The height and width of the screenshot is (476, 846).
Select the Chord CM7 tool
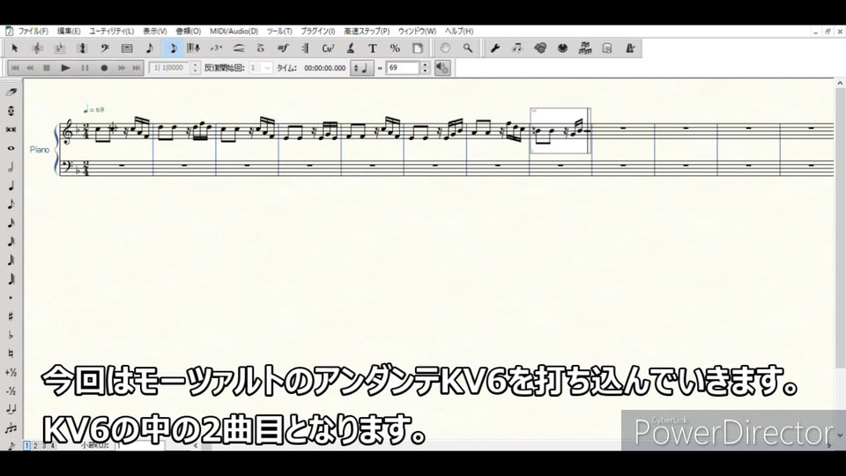click(x=328, y=48)
